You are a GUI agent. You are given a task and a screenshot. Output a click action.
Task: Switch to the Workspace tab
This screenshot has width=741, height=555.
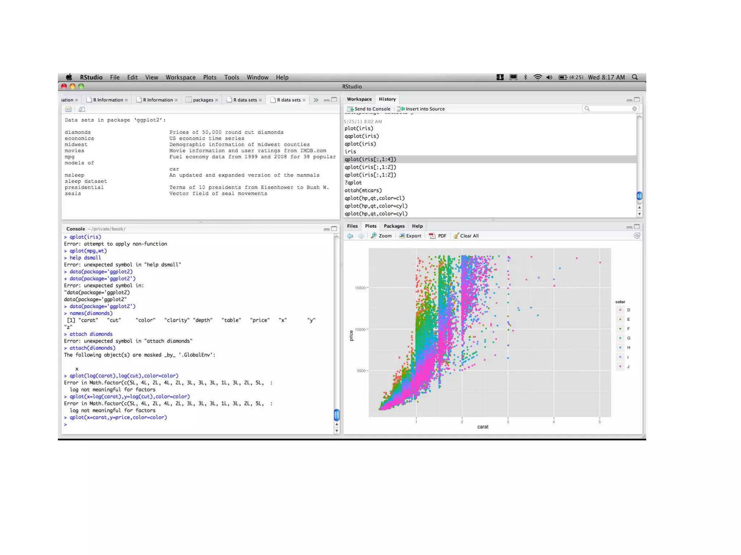[x=359, y=99]
